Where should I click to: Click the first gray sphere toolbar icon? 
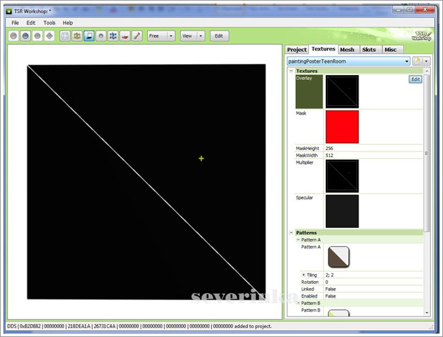pyautogui.click(x=13, y=36)
